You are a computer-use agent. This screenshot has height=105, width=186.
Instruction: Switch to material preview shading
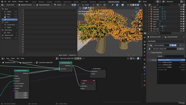click(x=136, y=5)
